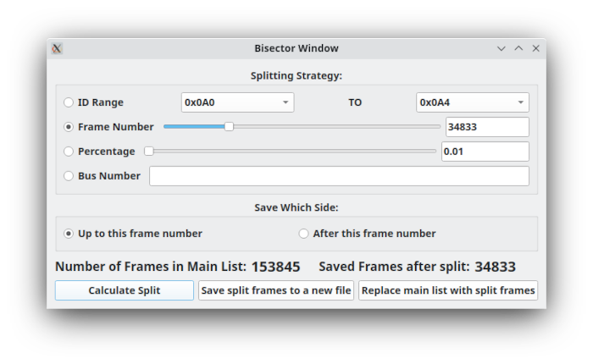Click Replace main list with split frames

tap(448, 290)
